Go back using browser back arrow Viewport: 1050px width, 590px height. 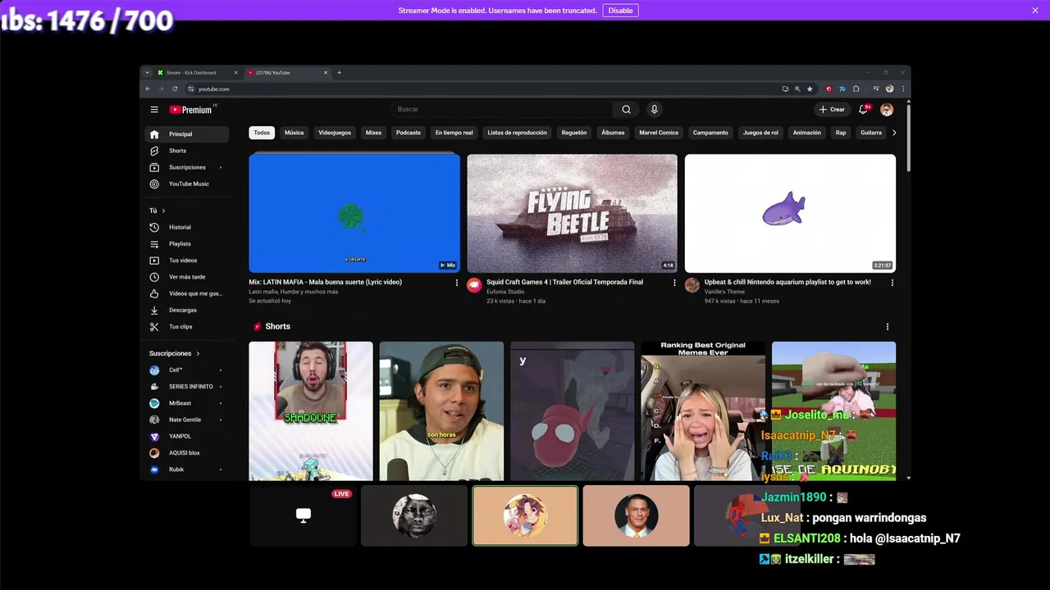[148, 88]
